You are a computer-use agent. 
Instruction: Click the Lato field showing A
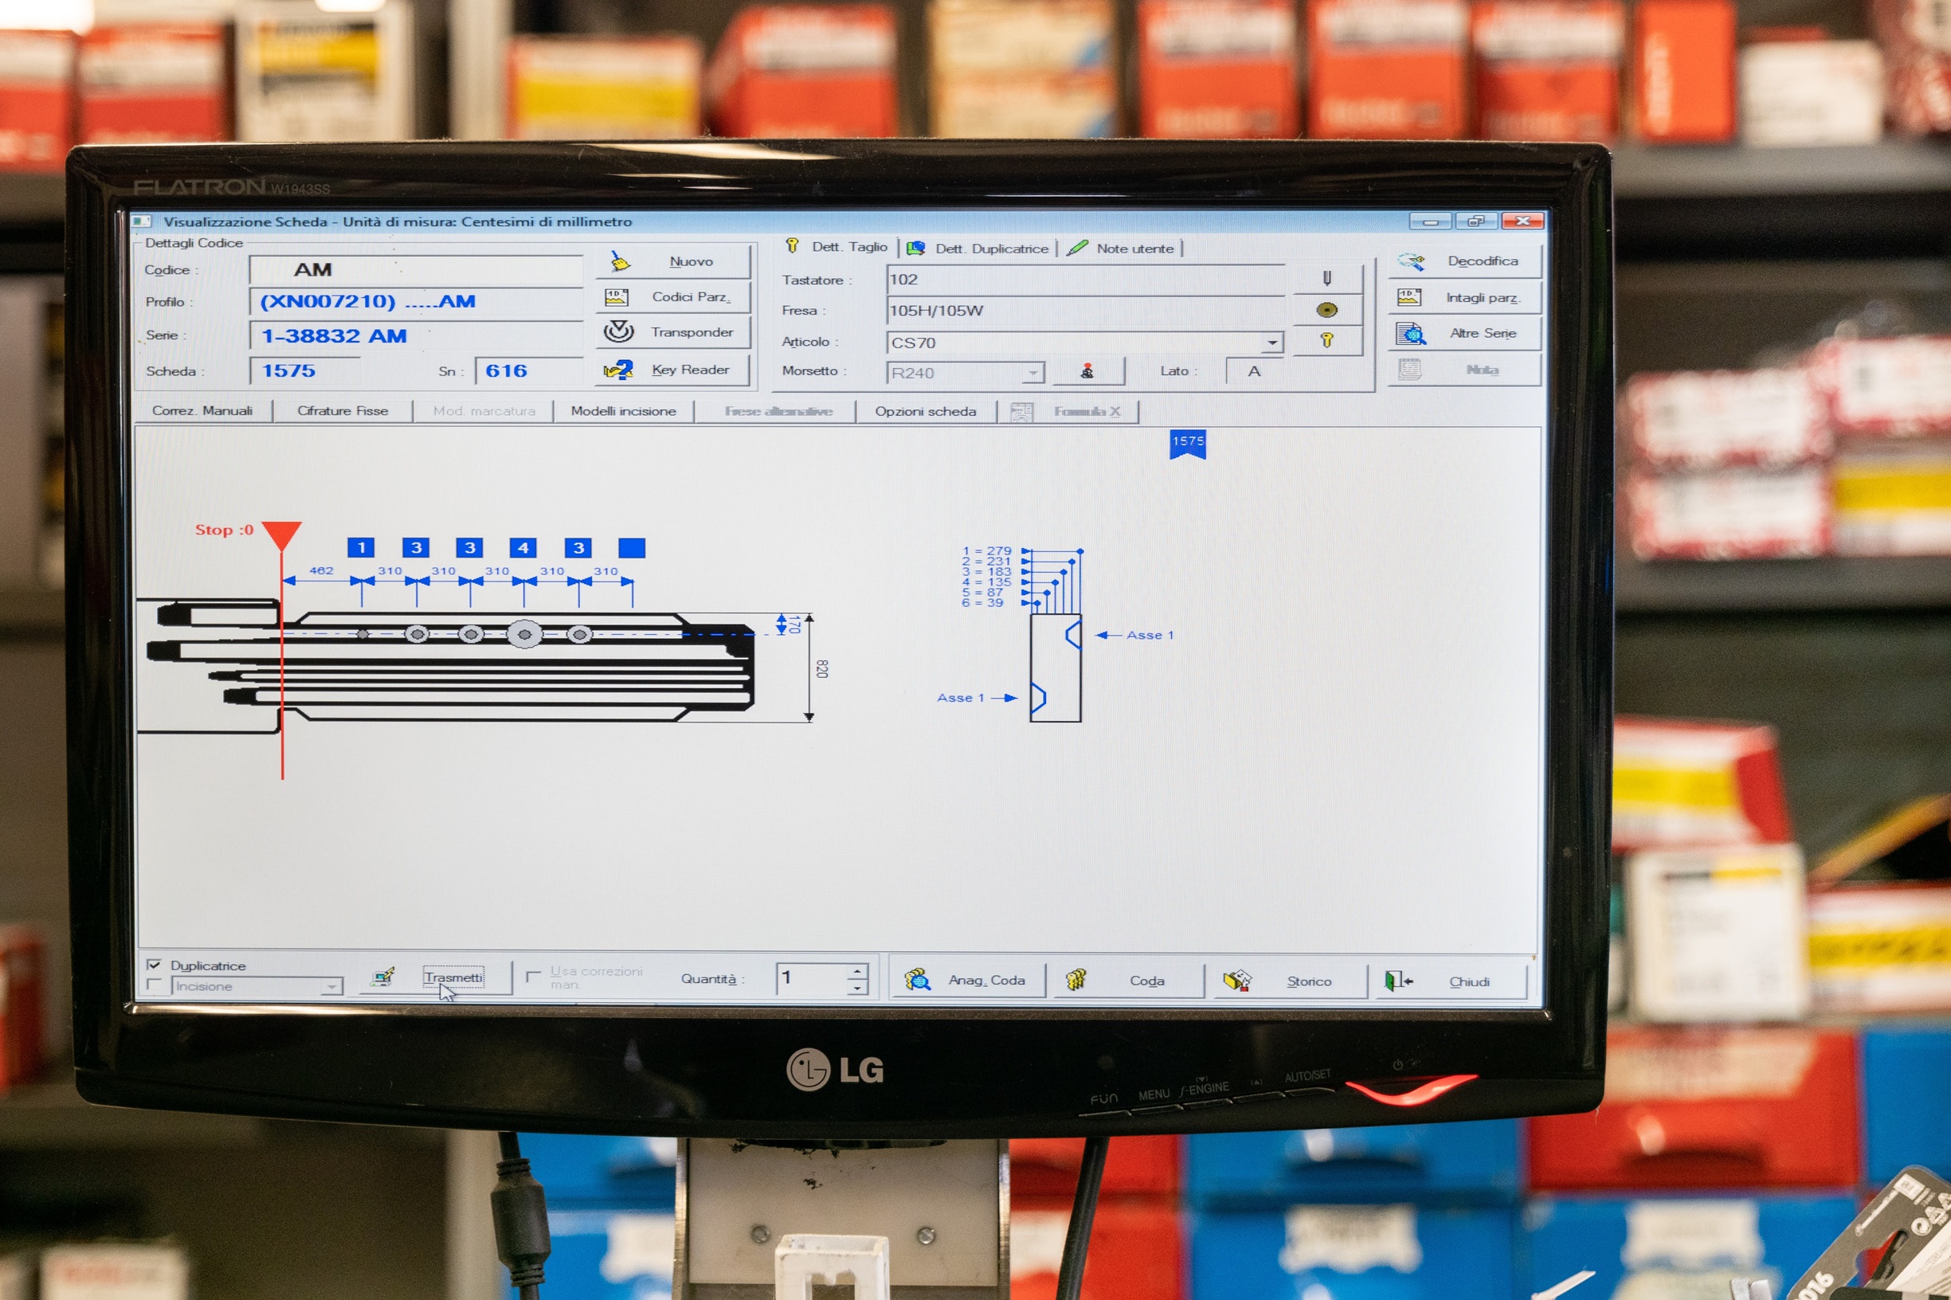point(1254,371)
